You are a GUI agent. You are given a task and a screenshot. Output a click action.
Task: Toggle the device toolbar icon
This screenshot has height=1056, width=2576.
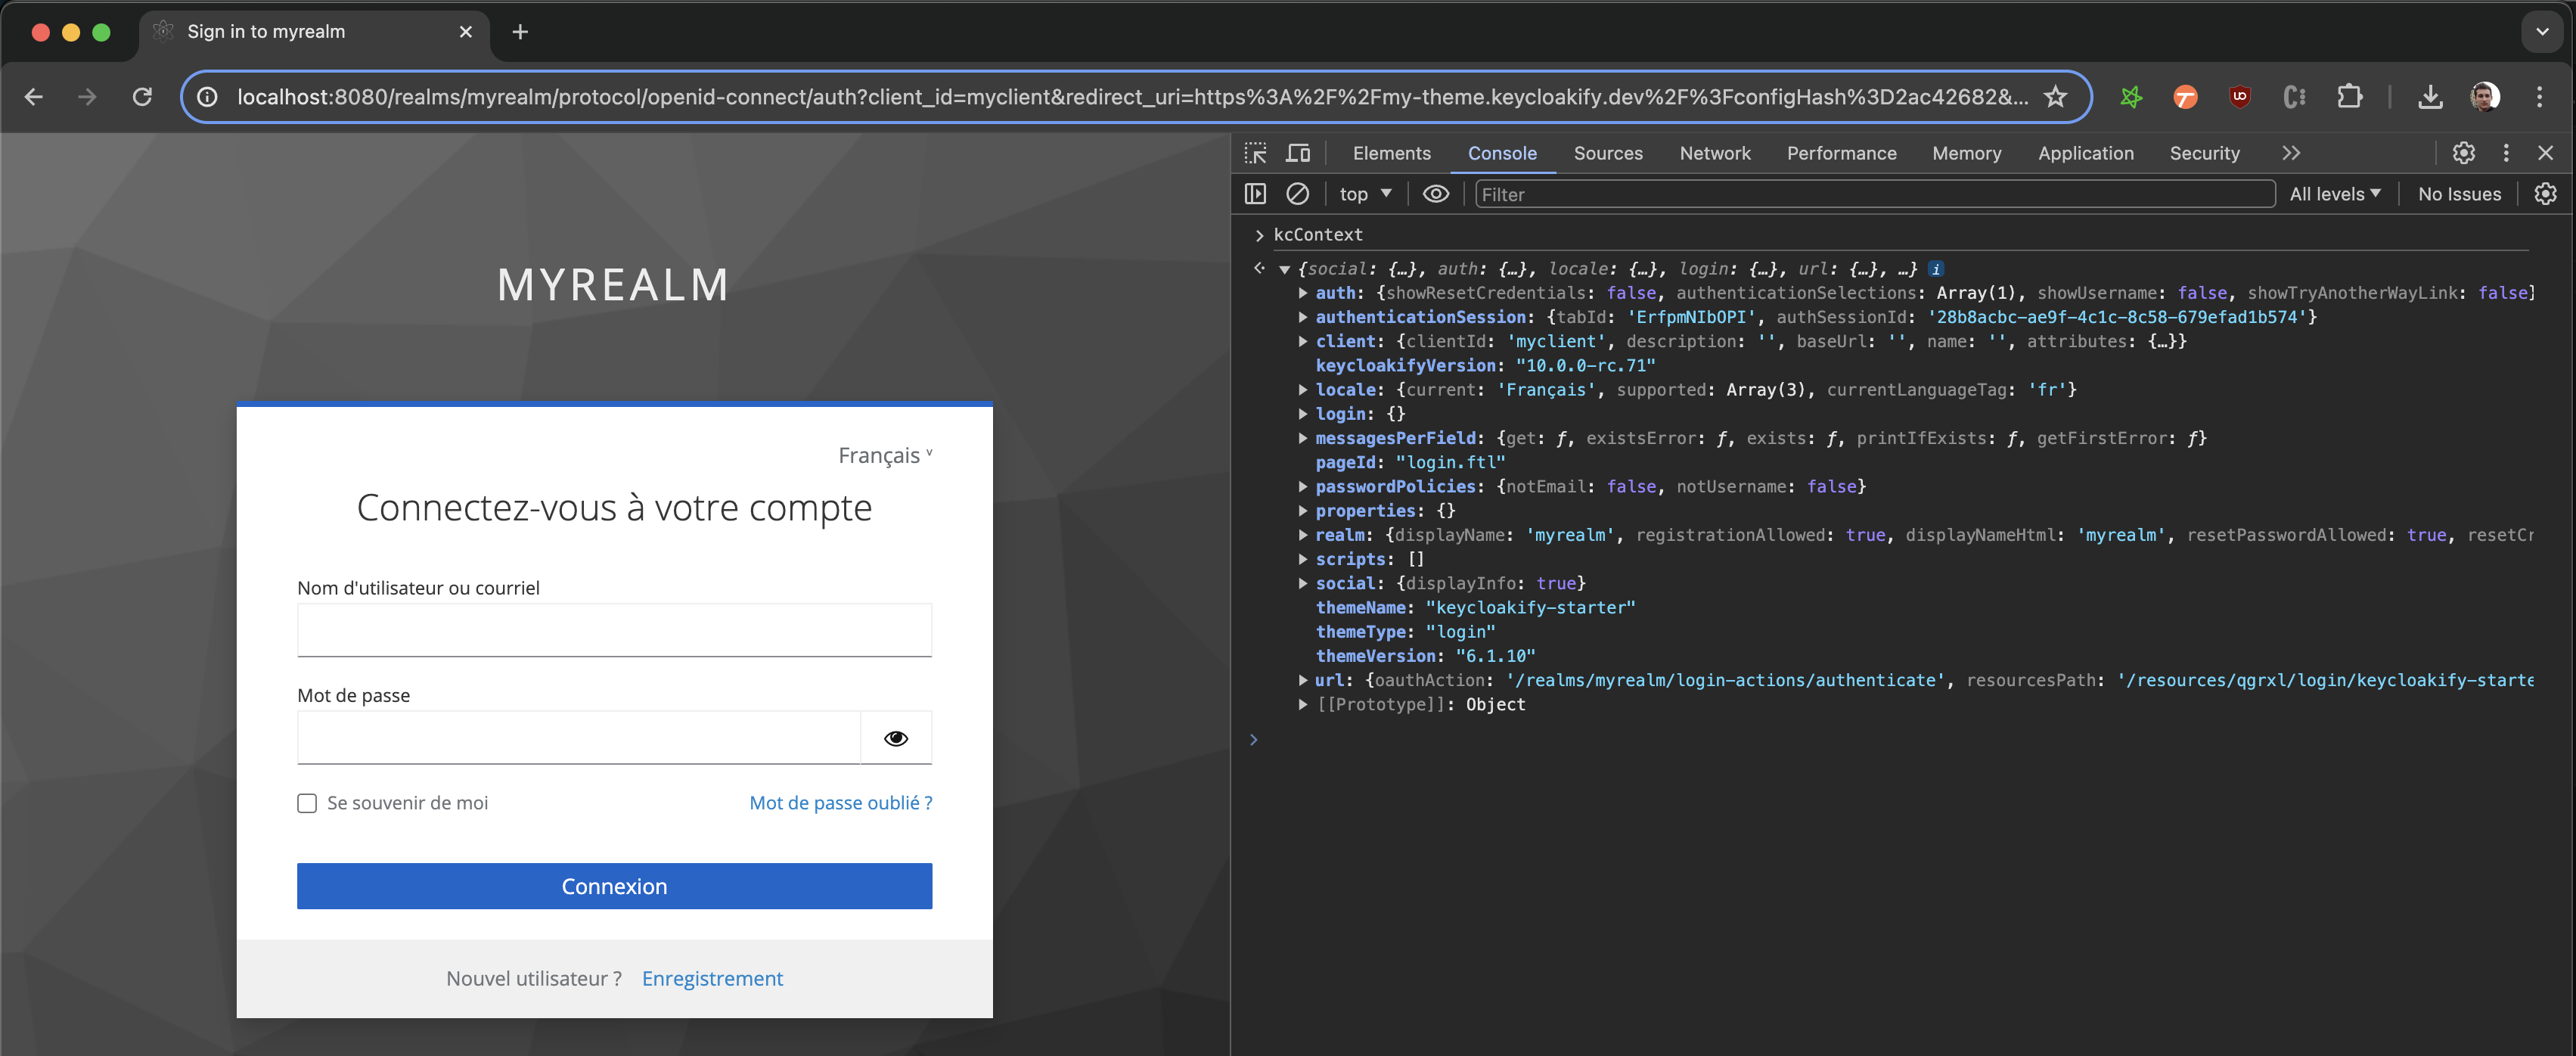(x=1298, y=153)
